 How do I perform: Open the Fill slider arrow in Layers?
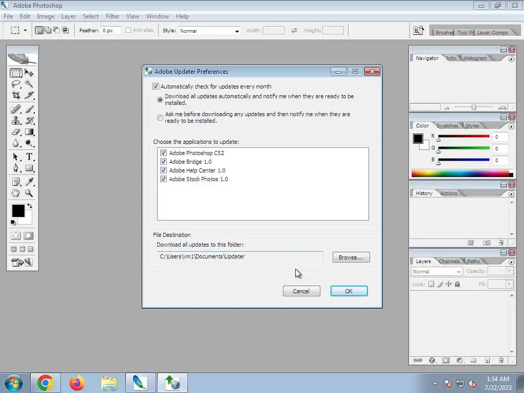click(x=509, y=284)
